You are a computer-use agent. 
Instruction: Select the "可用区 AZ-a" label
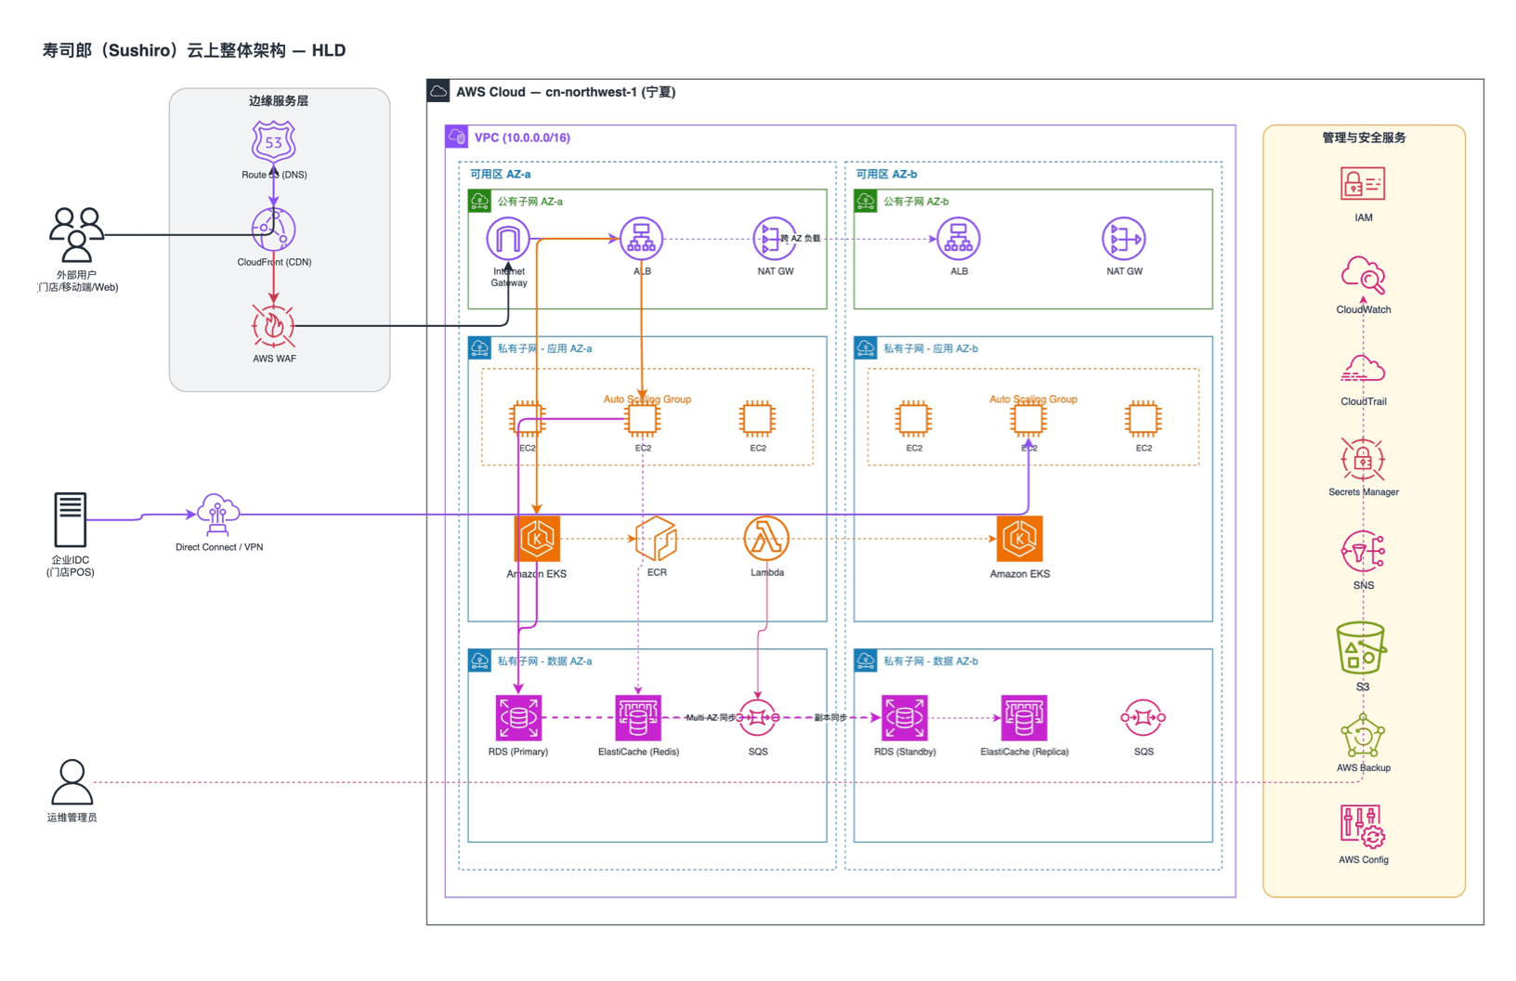tap(500, 174)
